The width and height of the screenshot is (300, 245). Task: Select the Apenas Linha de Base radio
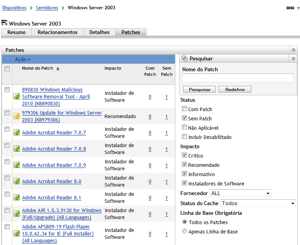[x=184, y=231]
